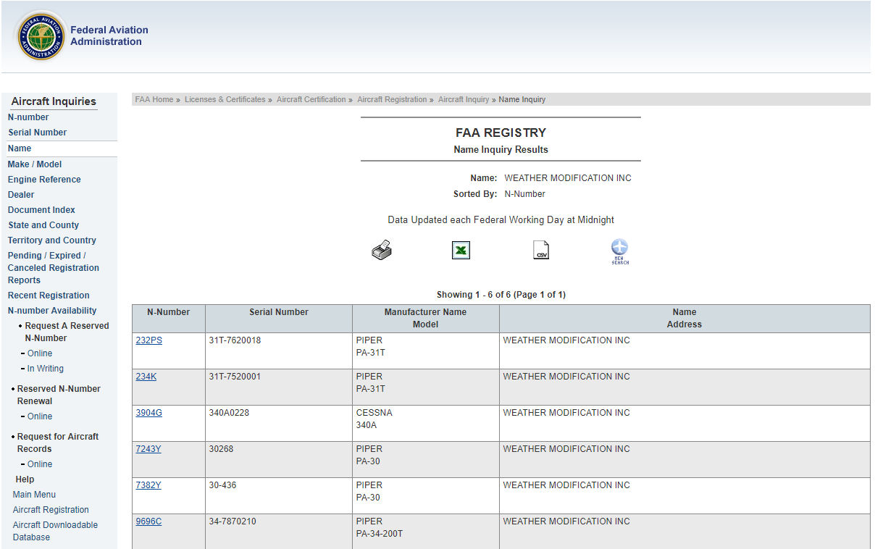Select serial number 340A0228 cell
Viewport: 875px width, 549px height.
pyautogui.click(x=279, y=424)
